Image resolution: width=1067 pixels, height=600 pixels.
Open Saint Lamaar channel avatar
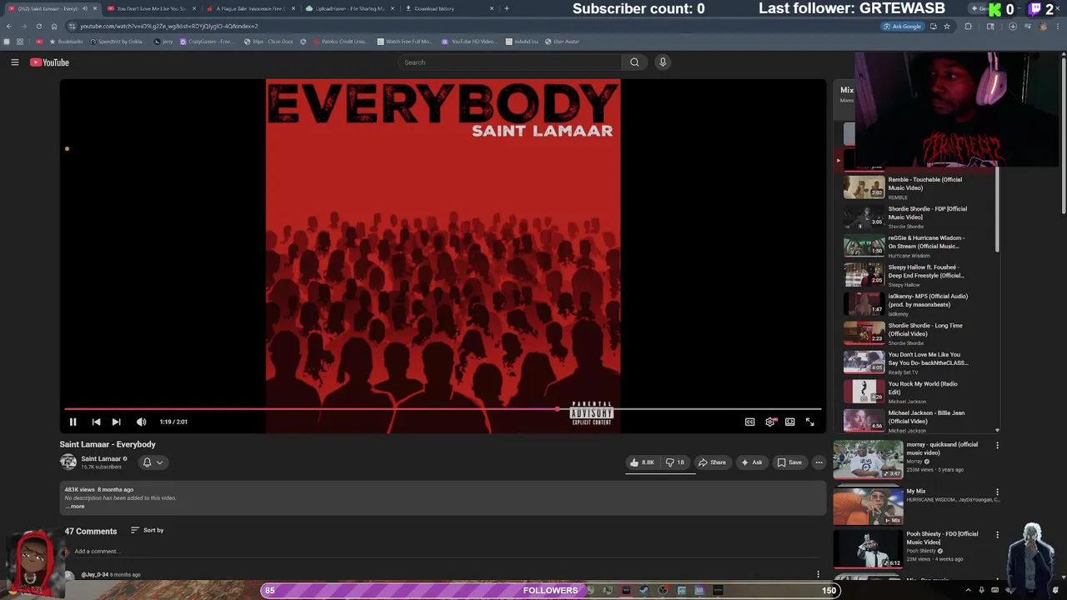(x=68, y=462)
